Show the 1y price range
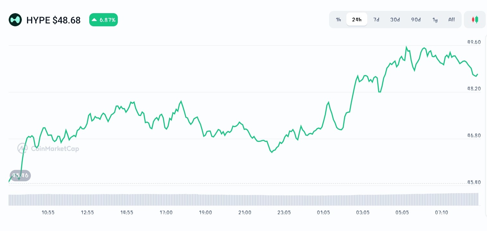487x231 pixels. pyautogui.click(x=435, y=20)
